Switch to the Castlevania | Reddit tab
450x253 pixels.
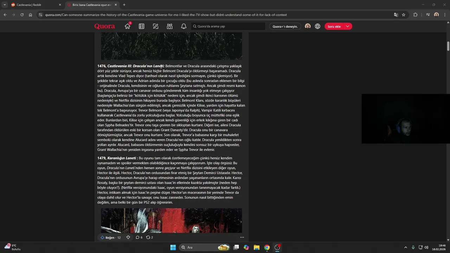pyautogui.click(x=35, y=5)
